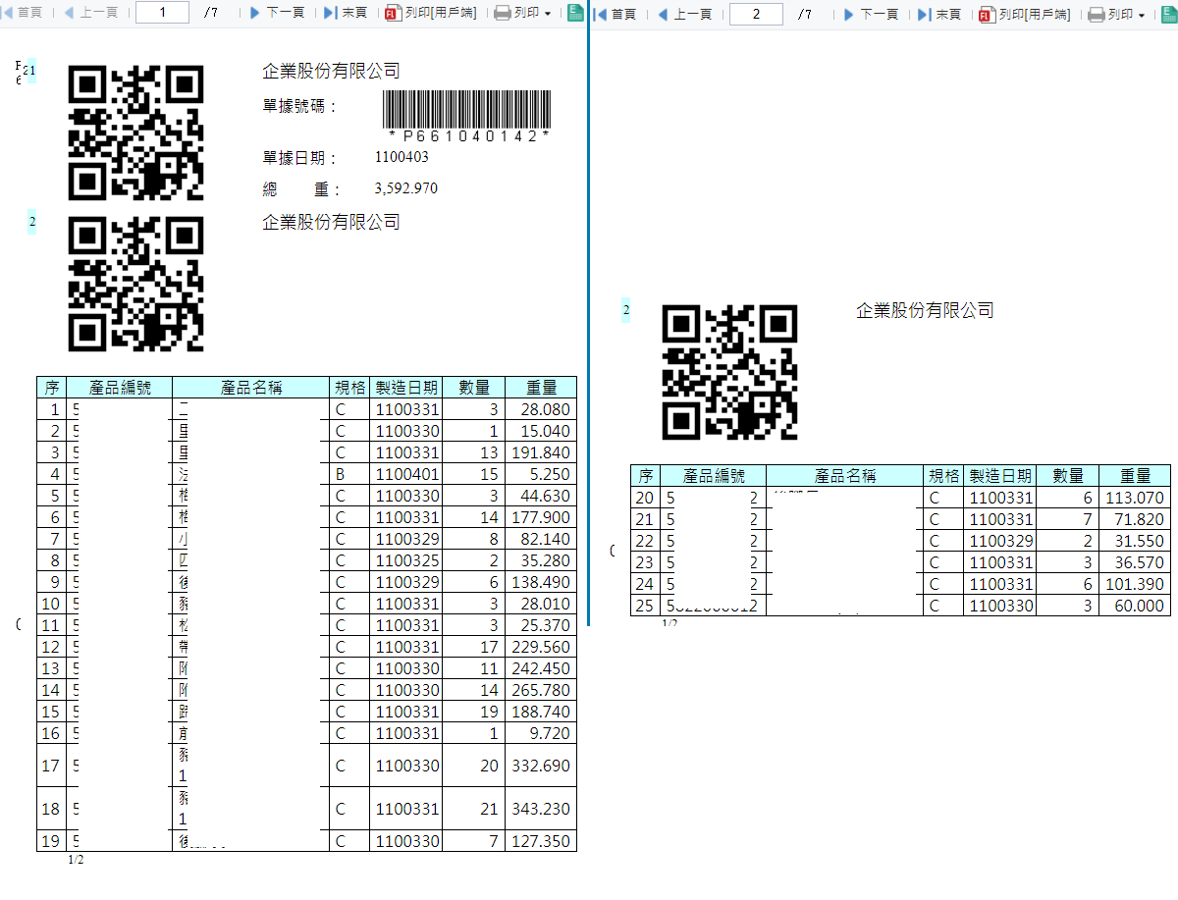Click weight cell 101.390 in row 24
Screen dimensions: 1178x900
pyautogui.click(x=1135, y=584)
